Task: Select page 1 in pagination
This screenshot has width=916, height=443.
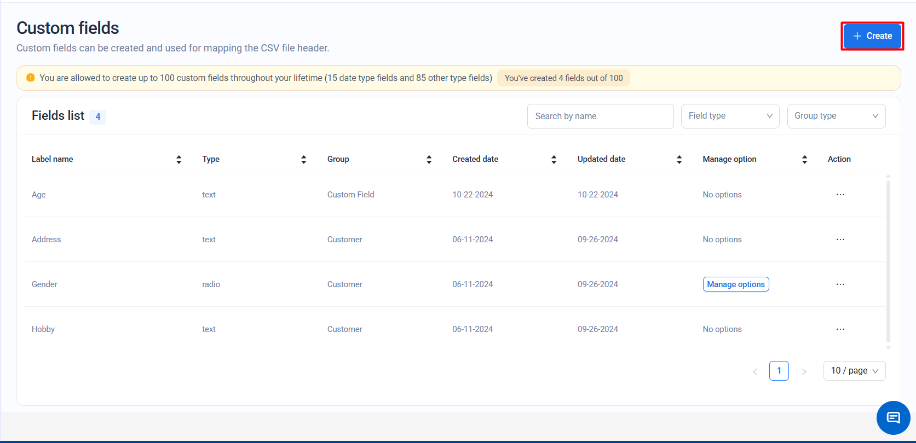Action: (x=779, y=371)
